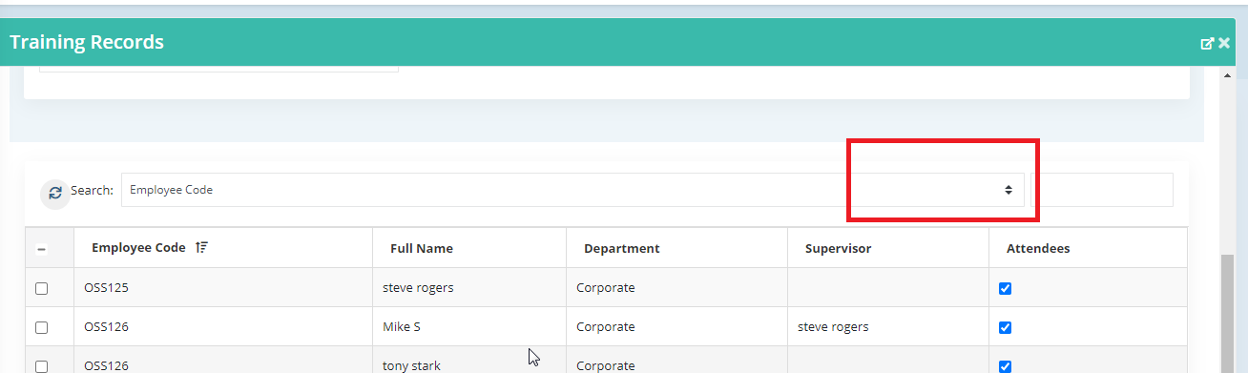Click the Full Name column header
Screen dimensions: 1248x373
point(422,248)
